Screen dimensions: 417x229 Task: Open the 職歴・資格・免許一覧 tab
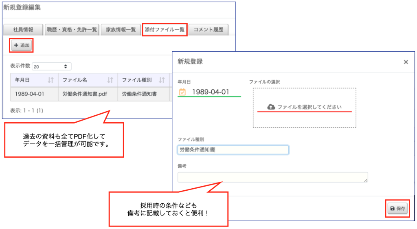pyautogui.click(x=72, y=30)
